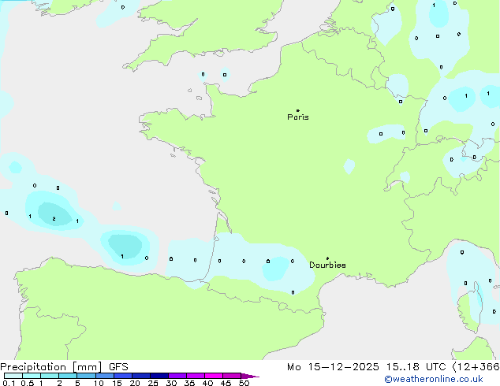
Task: Click the 50 mm legend arrow tip
Action: [250, 376]
